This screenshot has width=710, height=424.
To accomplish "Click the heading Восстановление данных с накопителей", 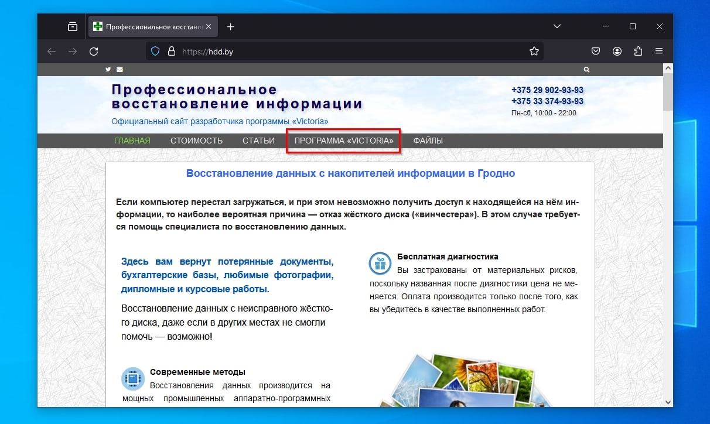I will (x=350, y=173).
